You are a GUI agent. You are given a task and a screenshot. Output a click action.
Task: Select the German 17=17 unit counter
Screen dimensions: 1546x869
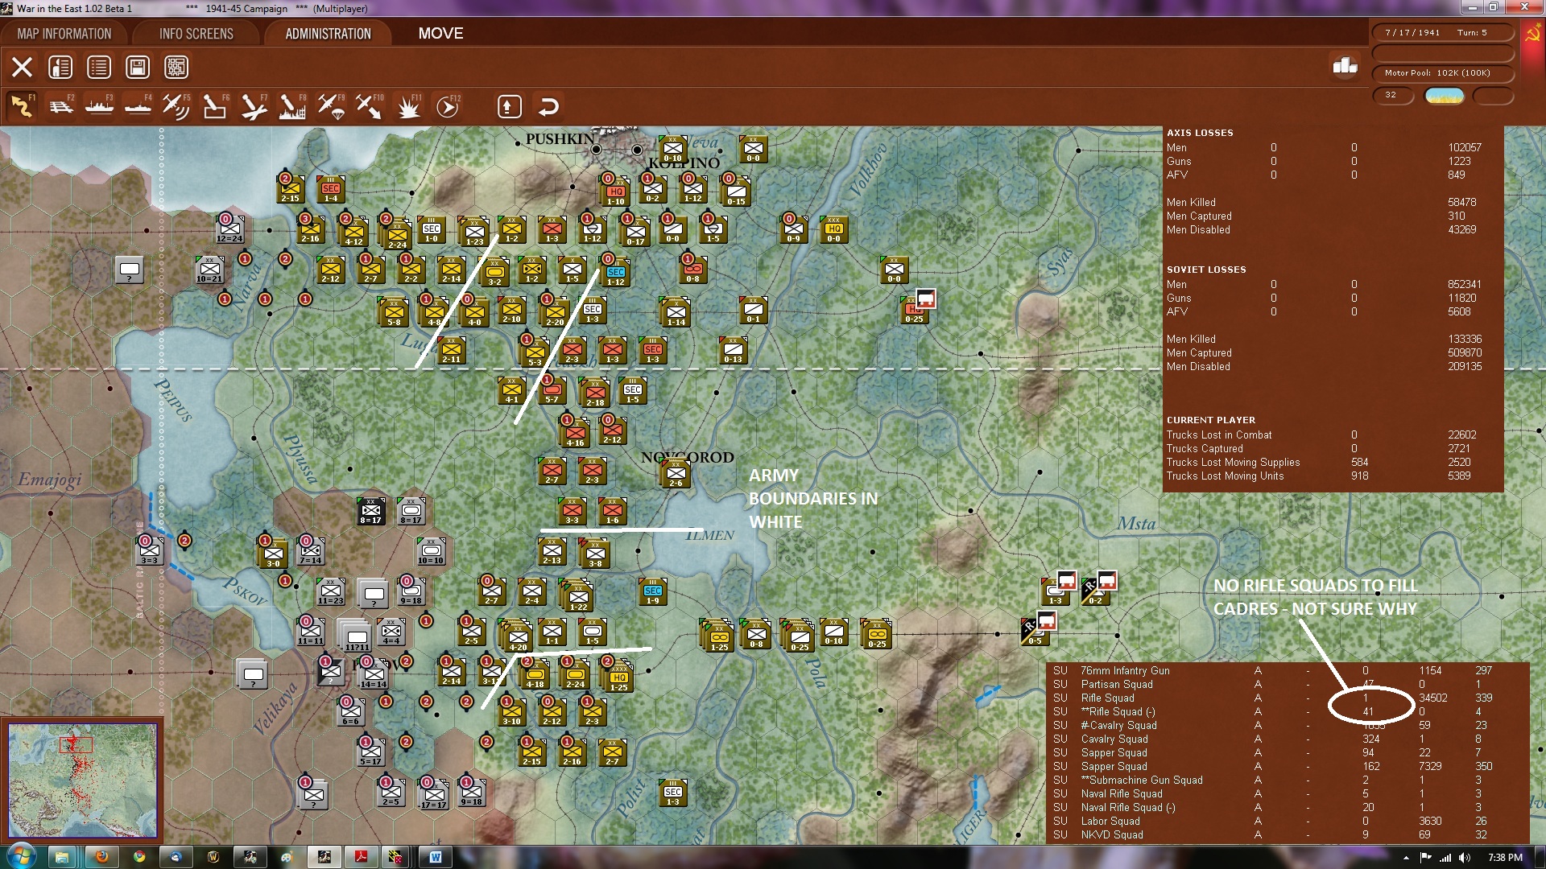[x=432, y=795]
